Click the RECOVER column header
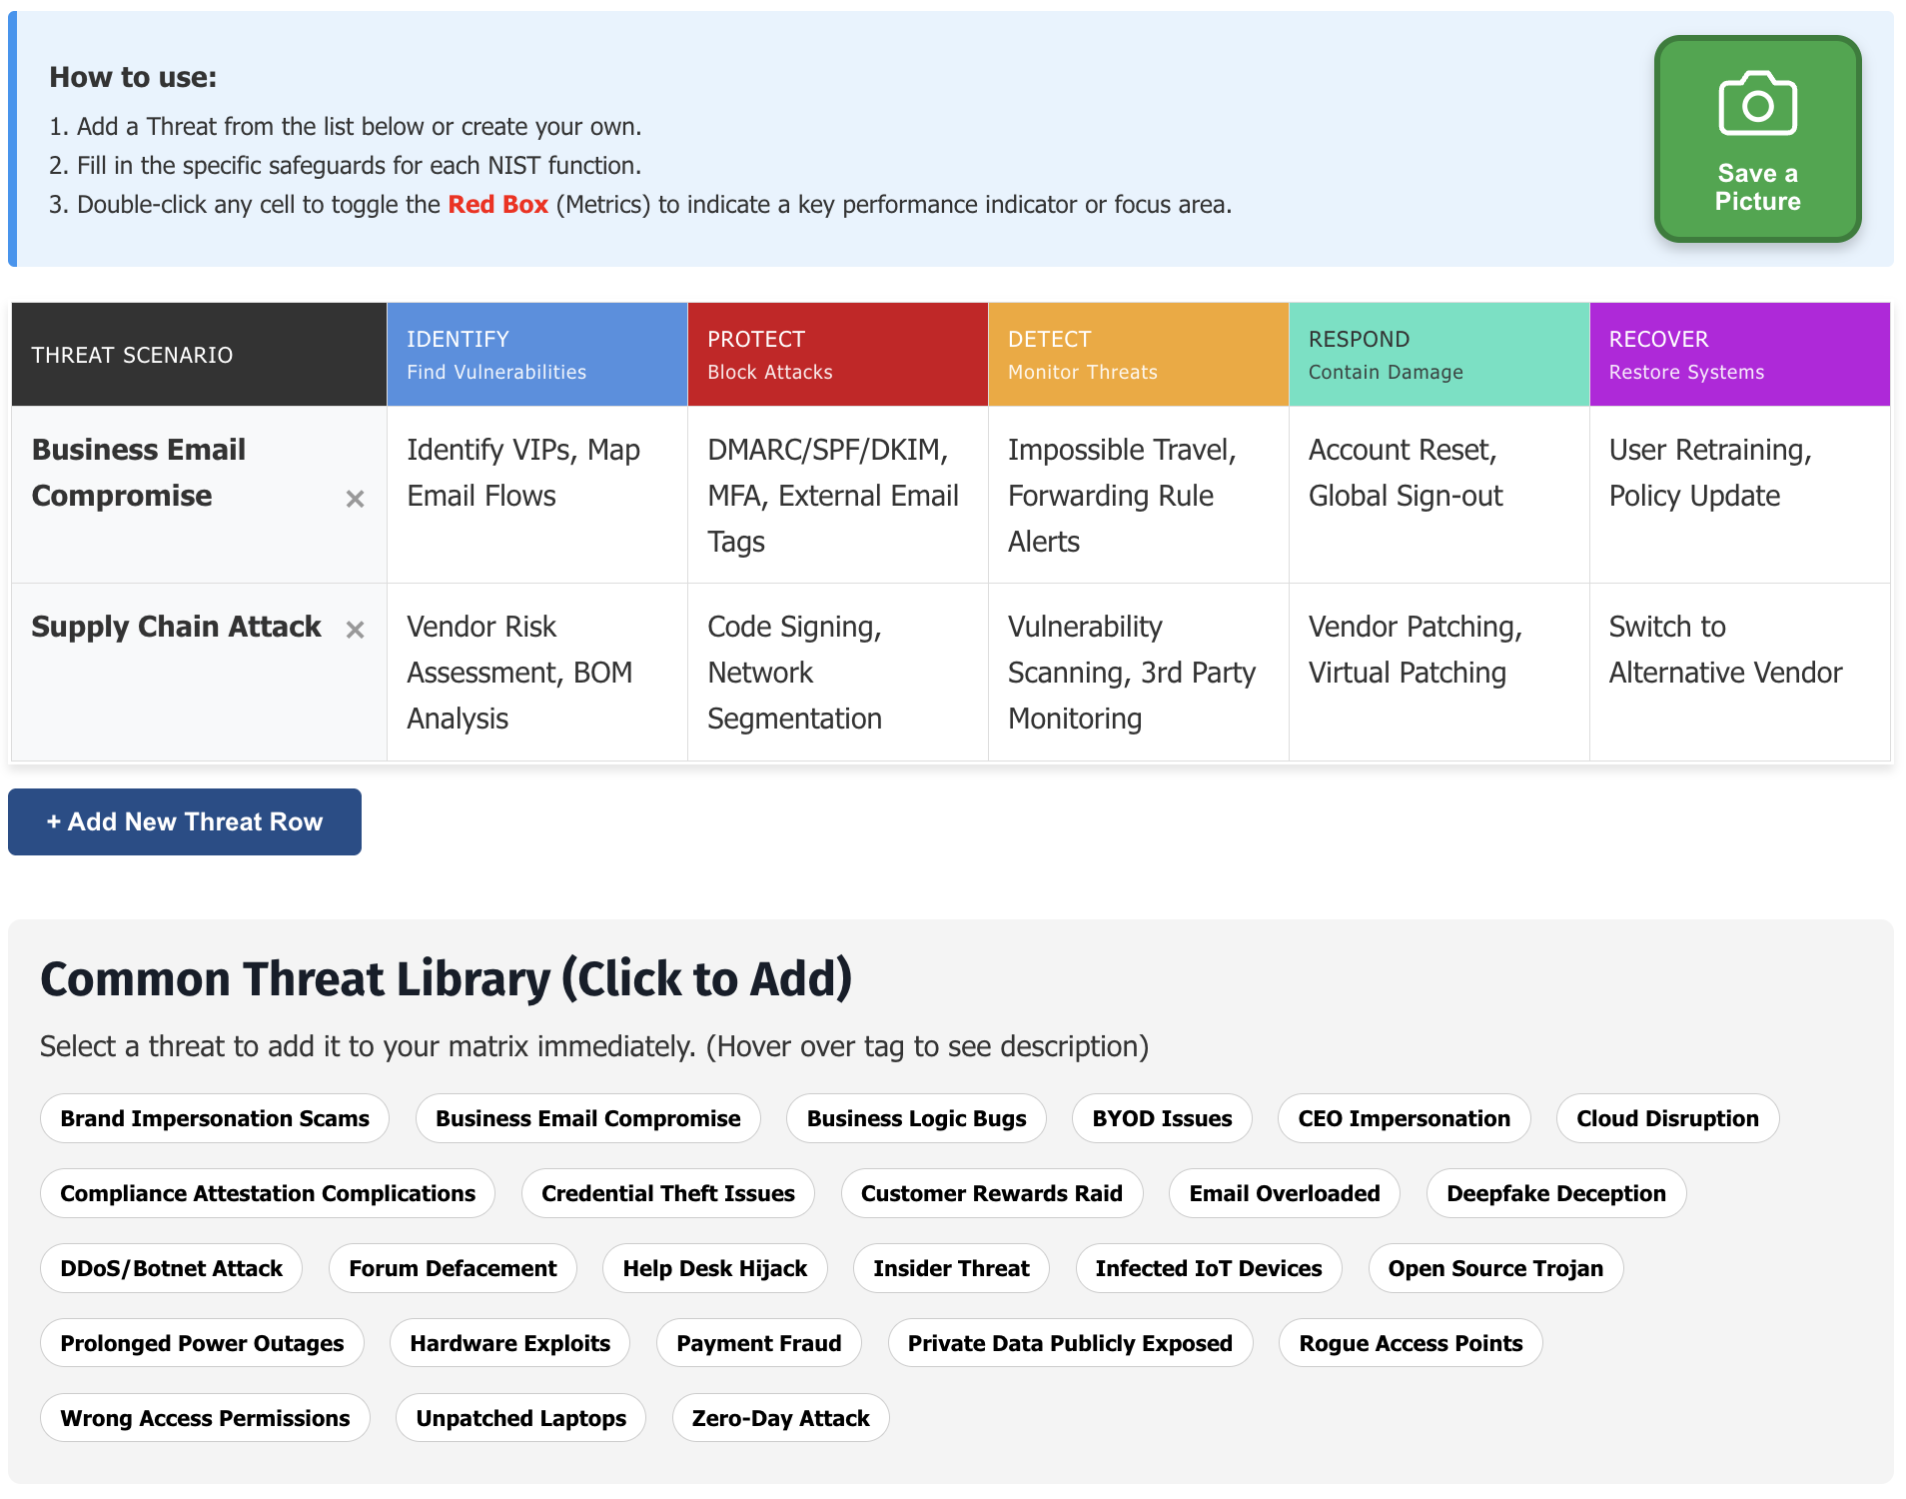Screen dimensions: 1906x1499 point(1738,355)
